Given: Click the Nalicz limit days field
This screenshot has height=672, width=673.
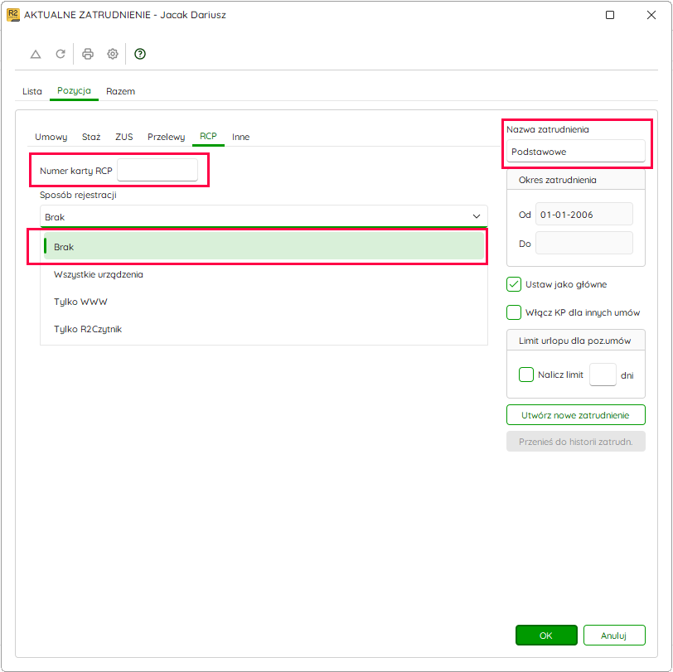Looking at the screenshot, I should tap(603, 375).
